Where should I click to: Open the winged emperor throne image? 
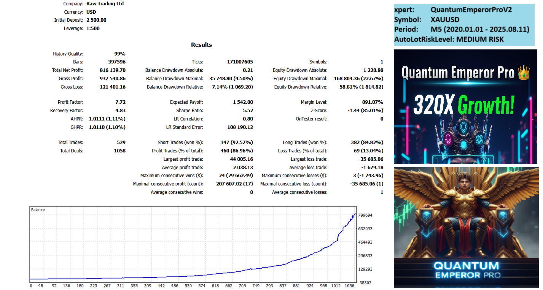pos(466,227)
